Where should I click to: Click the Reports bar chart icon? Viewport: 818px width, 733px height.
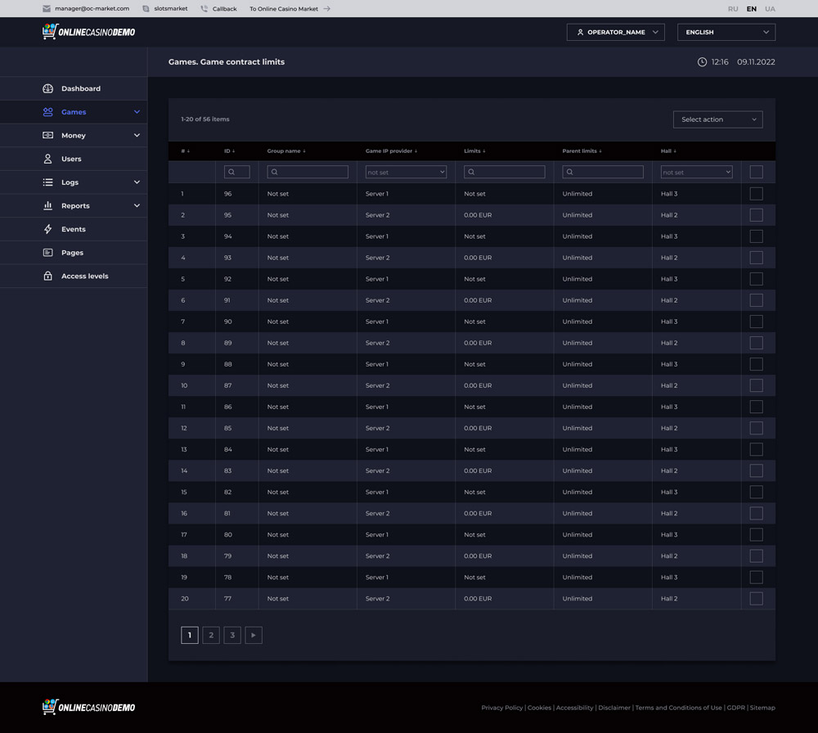click(x=47, y=206)
